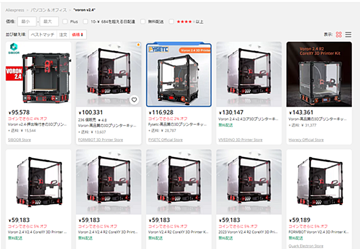Viewport: 360px width, 249px height.
Task: Open title 'Voron 2.4 V2.4 R2 CoreXY 3D Print...'
Action: click(108, 232)
